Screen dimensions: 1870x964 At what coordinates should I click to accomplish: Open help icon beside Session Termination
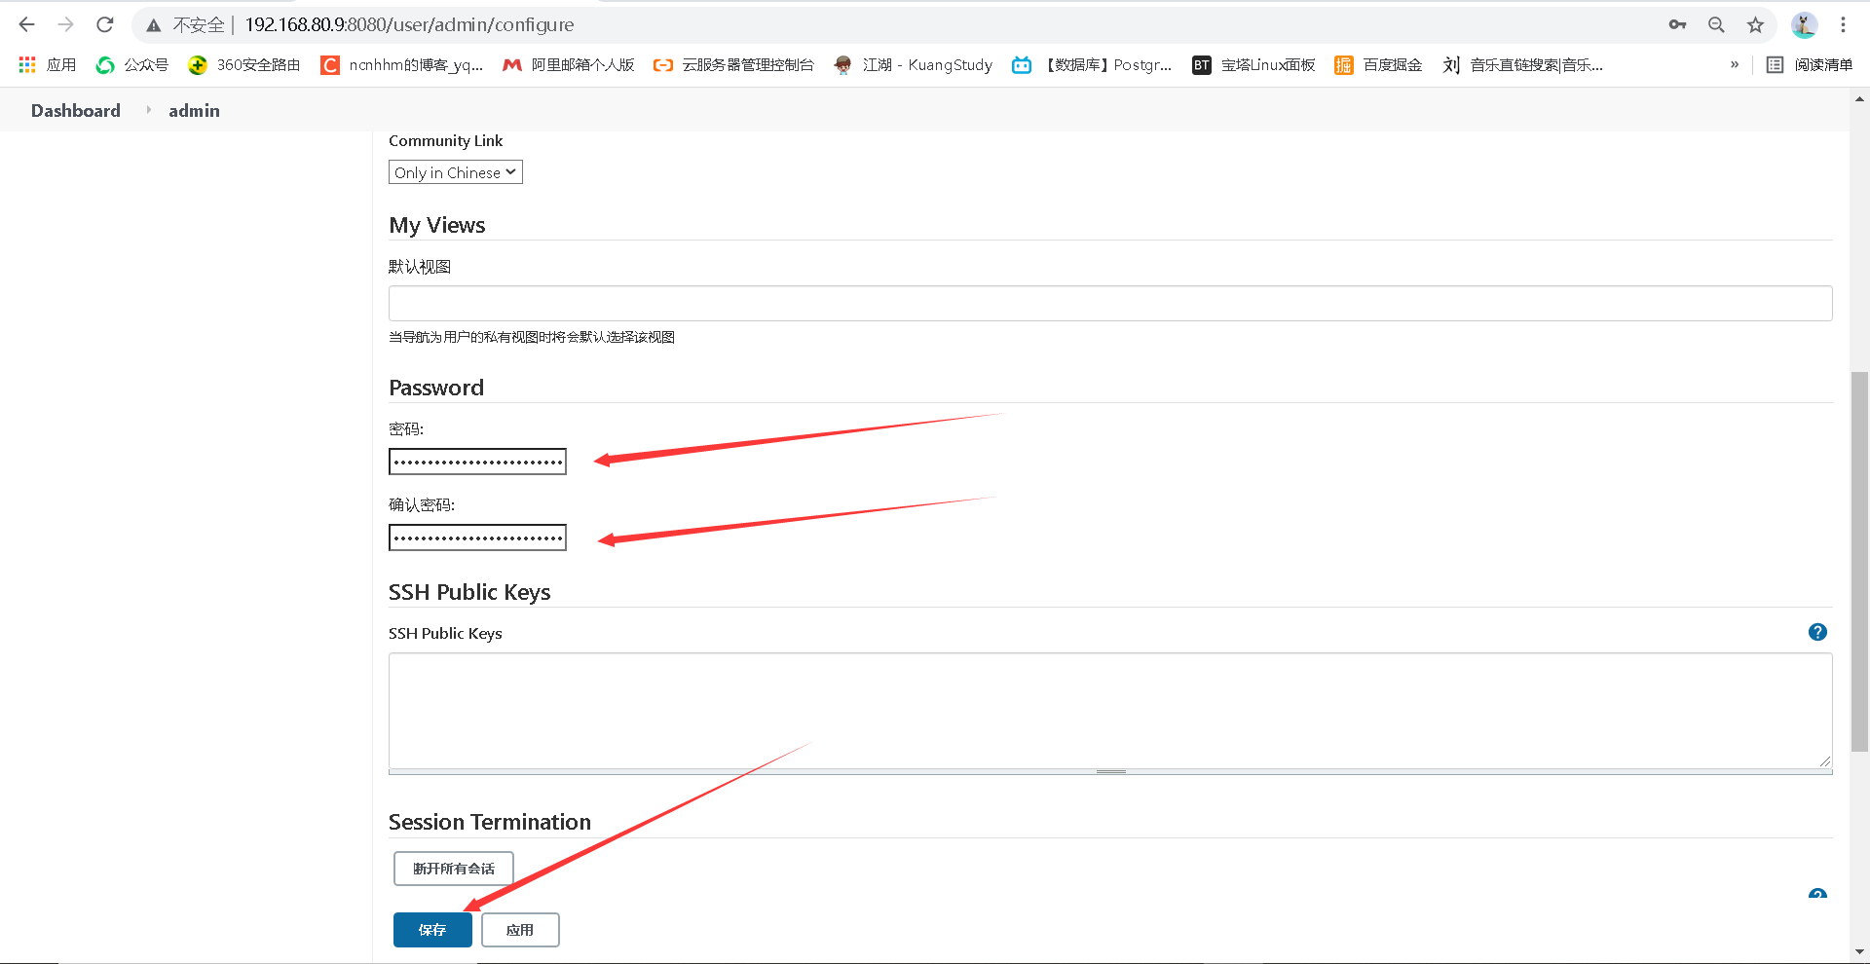pyautogui.click(x=1817, y=894)
